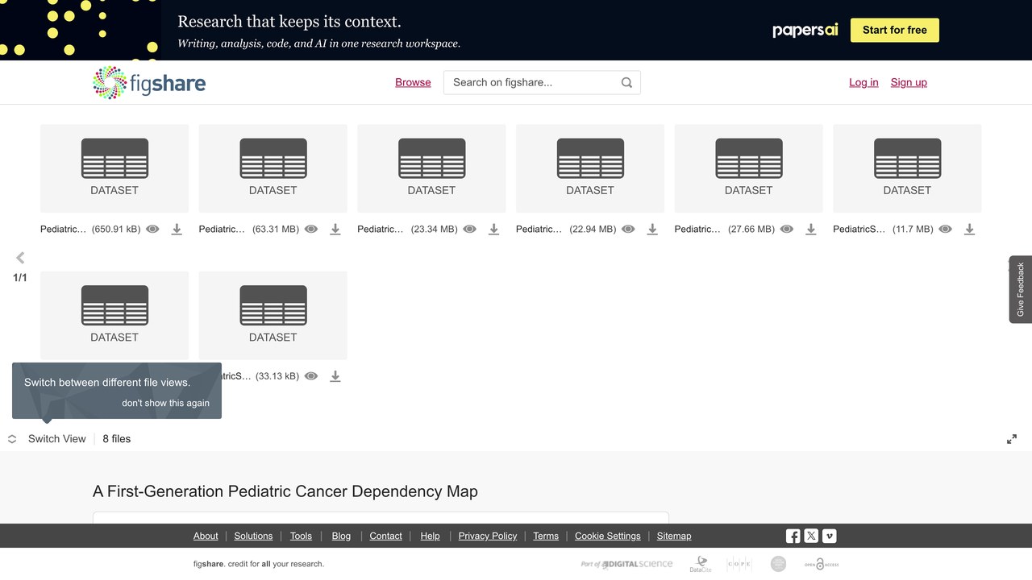
Task: Toggle Switch View for file display
Action: (47, 439)
